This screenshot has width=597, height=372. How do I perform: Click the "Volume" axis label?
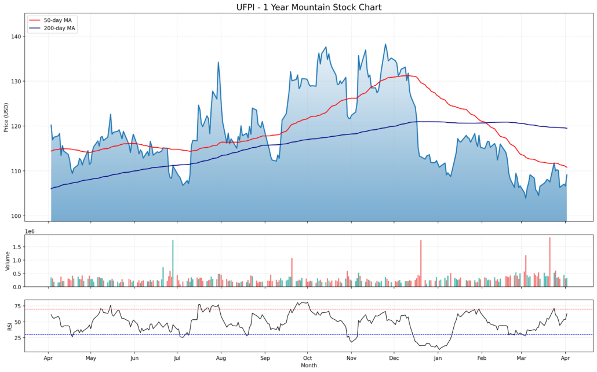7,261
